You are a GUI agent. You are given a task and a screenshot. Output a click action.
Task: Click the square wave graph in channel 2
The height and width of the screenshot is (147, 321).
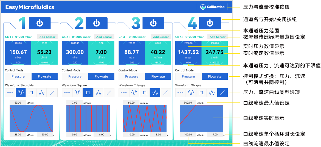click(88, 118)
